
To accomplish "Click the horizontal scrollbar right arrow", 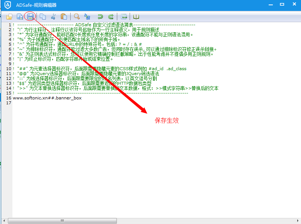I will [298, 221].
